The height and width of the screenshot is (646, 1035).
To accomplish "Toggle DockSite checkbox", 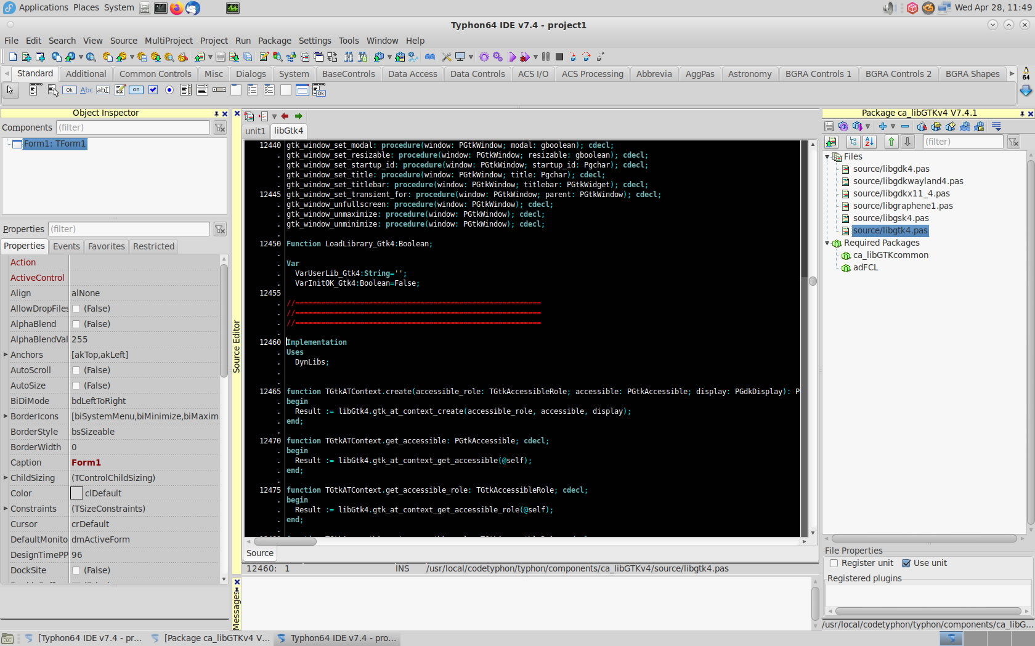I will pos(76,570).
